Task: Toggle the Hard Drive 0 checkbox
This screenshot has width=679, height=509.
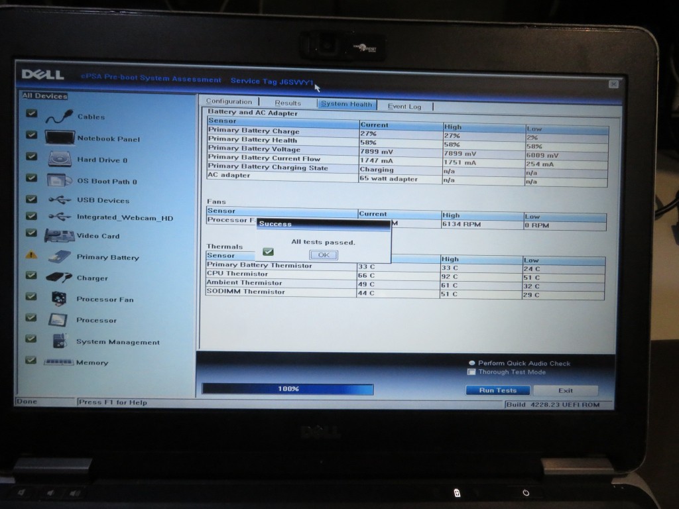Action: coord(31,156)
